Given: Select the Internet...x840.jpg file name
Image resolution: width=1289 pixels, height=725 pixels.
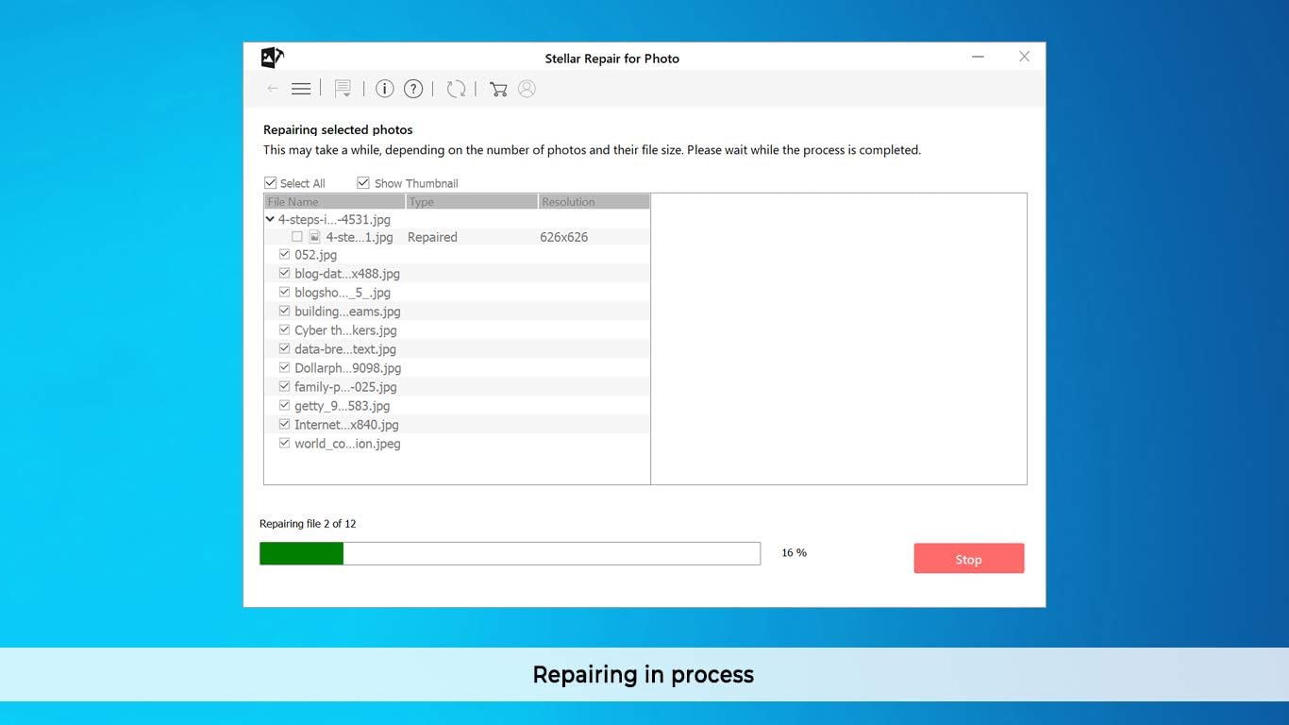Looking at the screenshot, I should (x=346, y=425).
